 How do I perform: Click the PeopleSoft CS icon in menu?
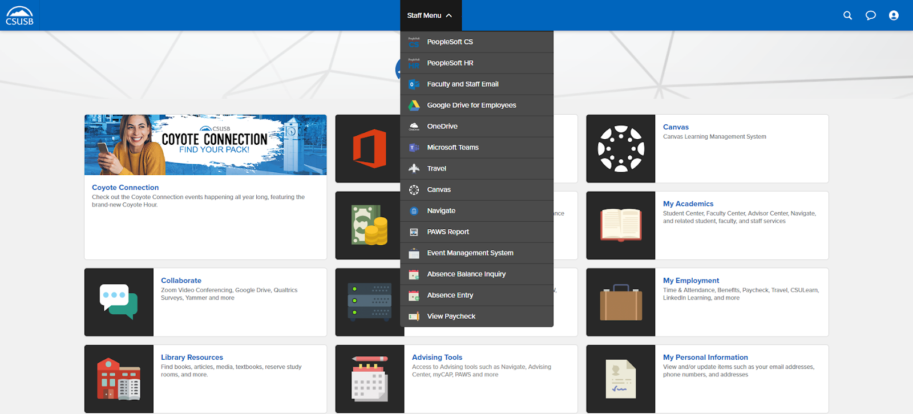click(414, 42)
